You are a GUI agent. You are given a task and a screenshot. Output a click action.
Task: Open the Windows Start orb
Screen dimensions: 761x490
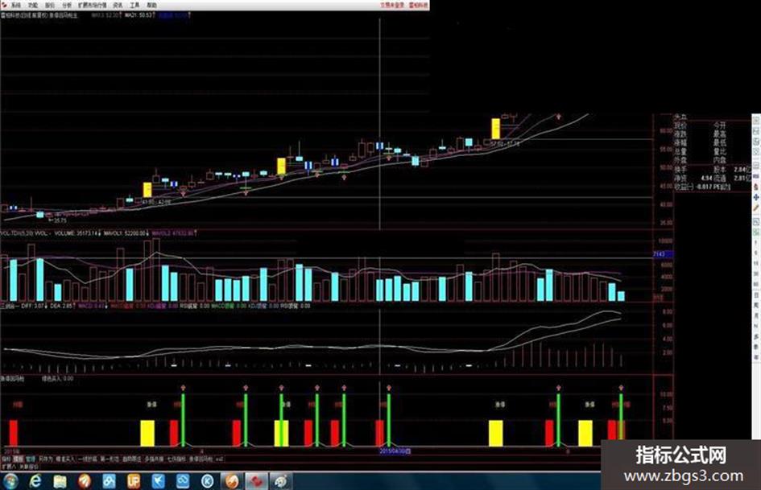10,481
